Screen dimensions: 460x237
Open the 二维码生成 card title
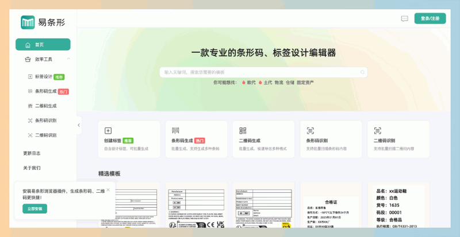[250, 141]
